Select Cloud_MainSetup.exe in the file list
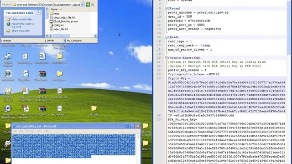This screenshot has width=292, height=164. 64,21
